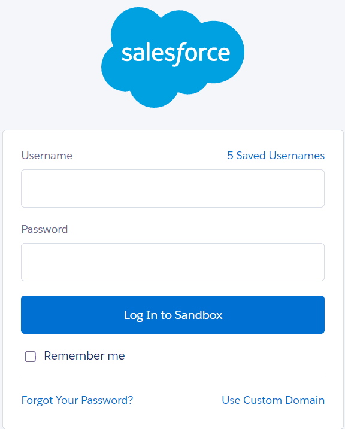This screenshot has height=429, width=345.
Task: Select the Use Custom Domain link
Action: pyautogui.click(x=273, y=400)
